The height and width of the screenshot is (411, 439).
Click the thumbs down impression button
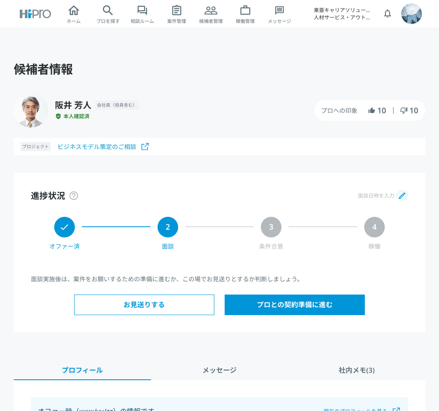(409, 110)
